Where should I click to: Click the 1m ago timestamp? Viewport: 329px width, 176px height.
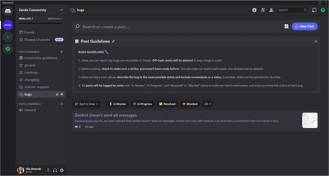89,127
